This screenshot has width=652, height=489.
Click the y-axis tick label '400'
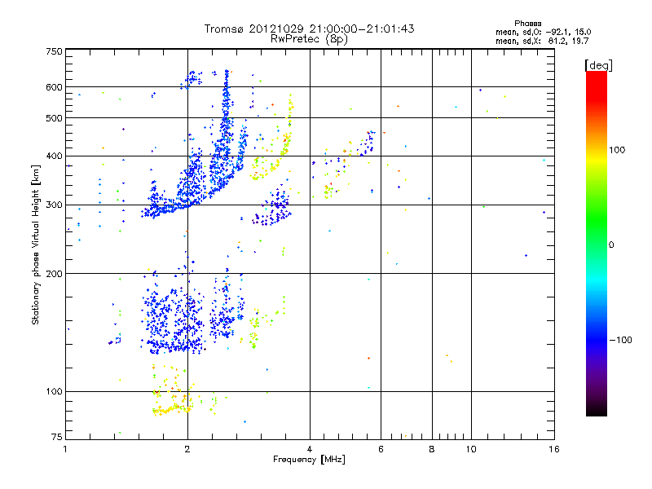54,156
